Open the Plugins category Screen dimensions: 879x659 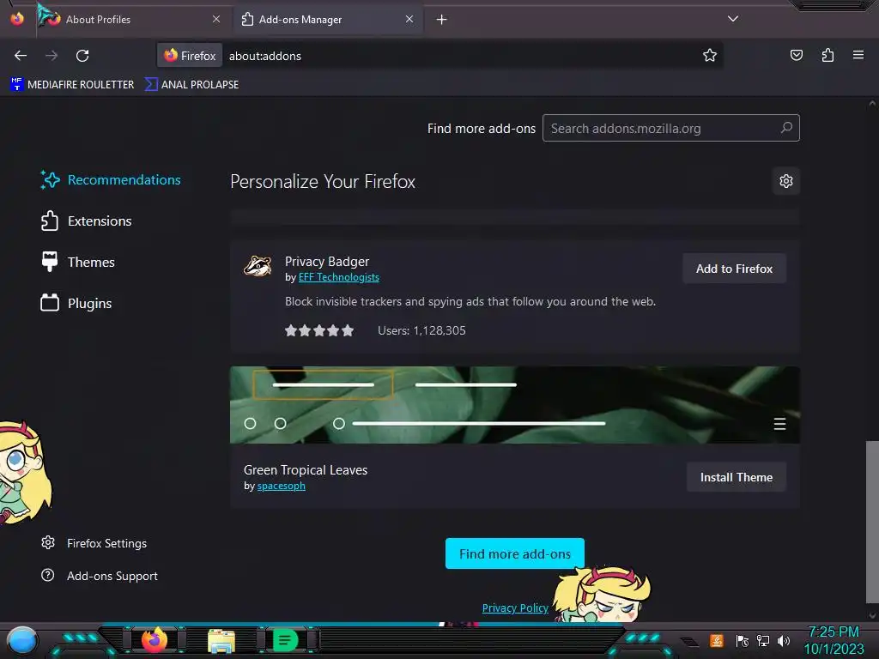coord(76,303)
